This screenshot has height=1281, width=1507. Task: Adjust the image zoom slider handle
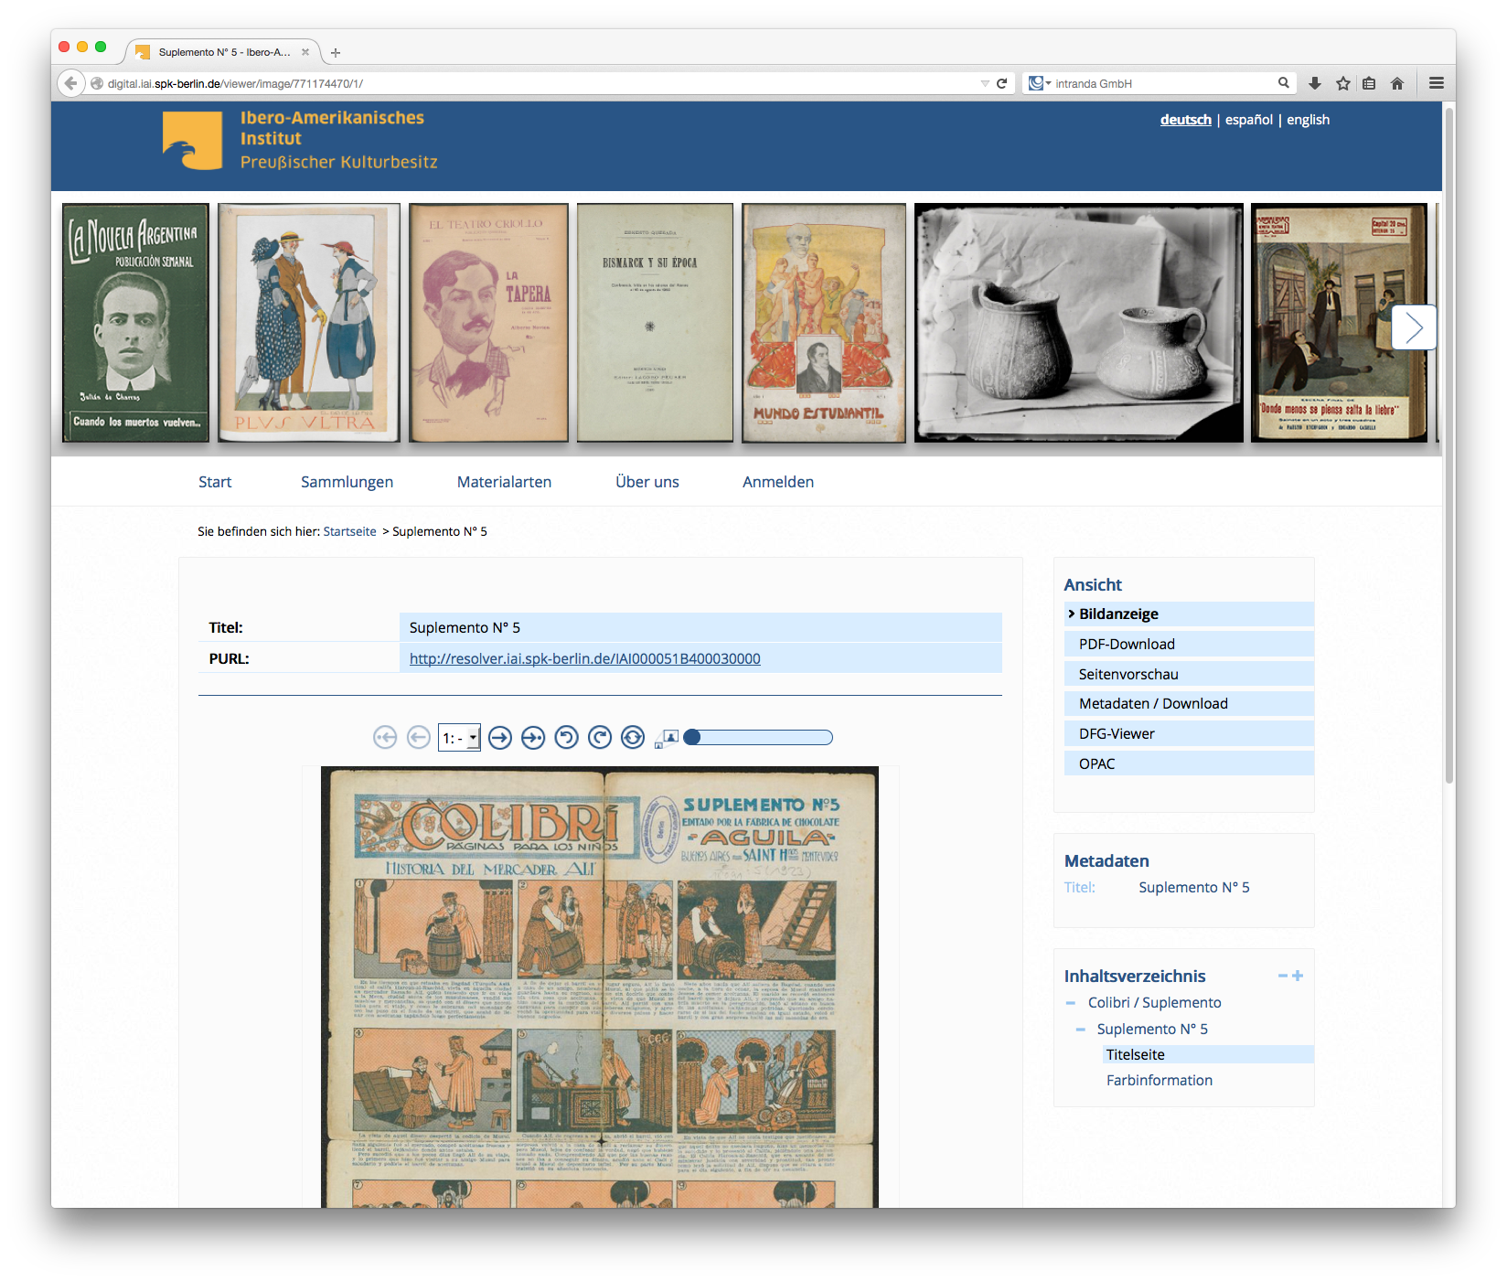(692, 737)
